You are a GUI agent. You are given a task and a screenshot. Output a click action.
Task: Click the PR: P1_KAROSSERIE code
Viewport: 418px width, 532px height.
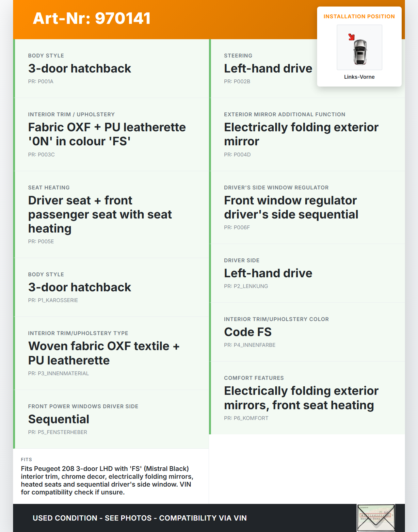[x=53, y=300]
